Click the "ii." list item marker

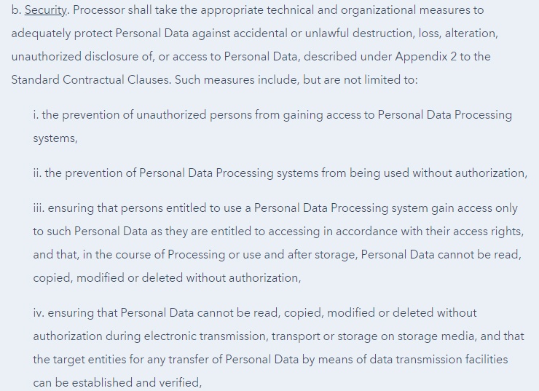click(37, 173)
